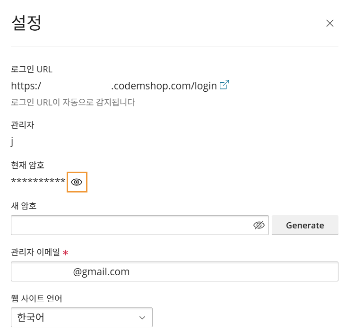Reveal current password with eye icon

(x=77, y=182)
